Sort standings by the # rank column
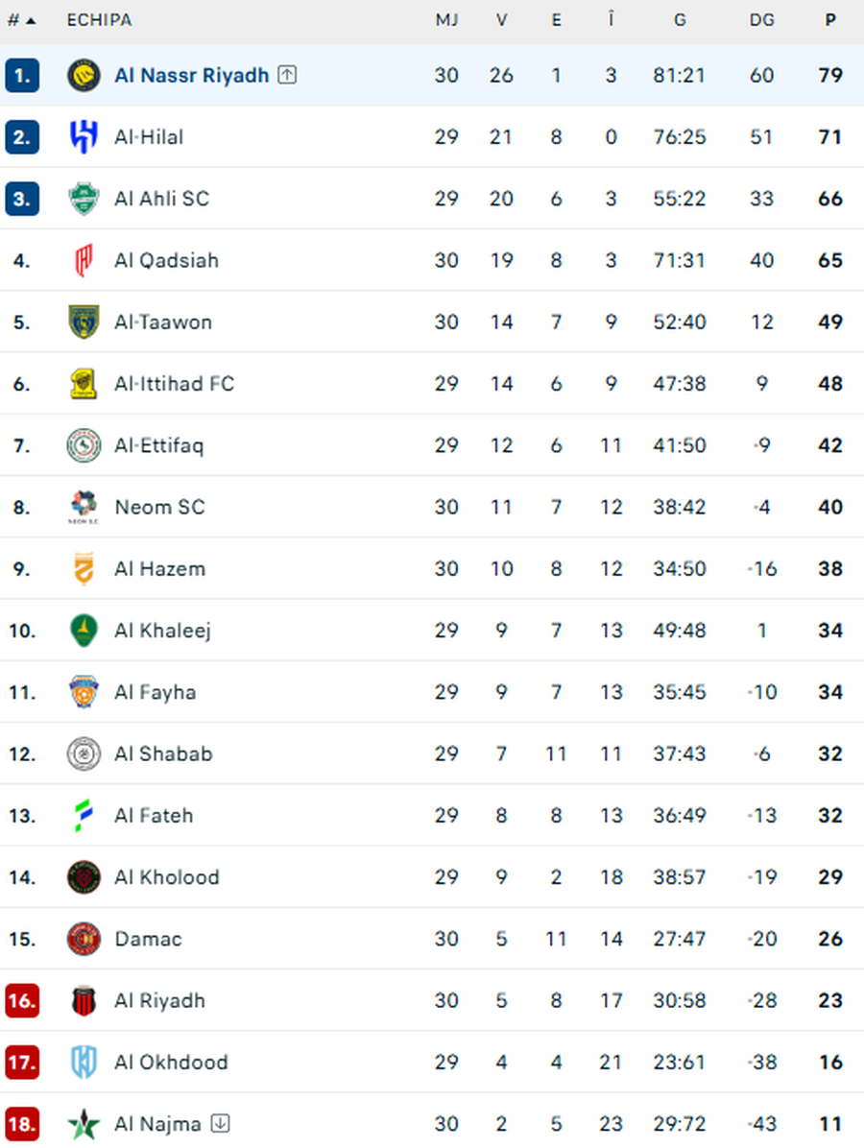Screen dimensions: 864x1148 click(21, 20)
